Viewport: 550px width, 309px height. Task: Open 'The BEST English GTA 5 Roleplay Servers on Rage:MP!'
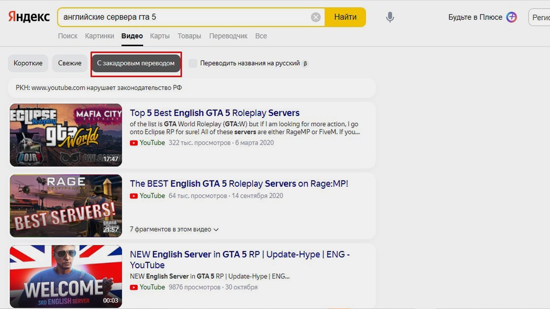[x=239, y=183]
